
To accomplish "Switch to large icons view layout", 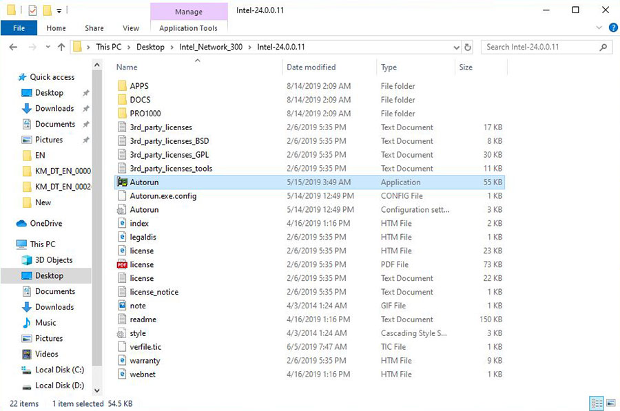I will tap(611, 403).
